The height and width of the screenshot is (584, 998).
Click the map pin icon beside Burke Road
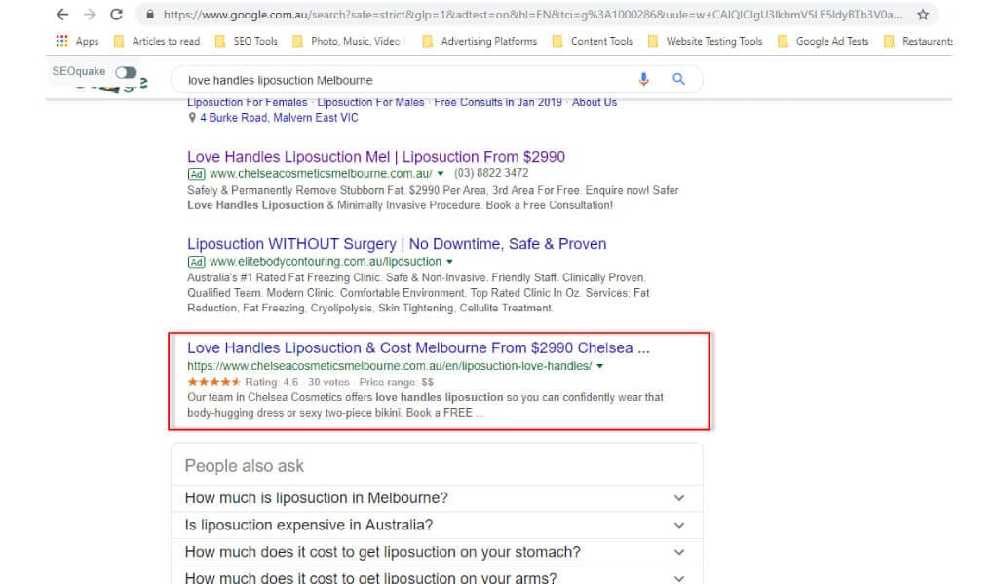(x=192, y=118)
